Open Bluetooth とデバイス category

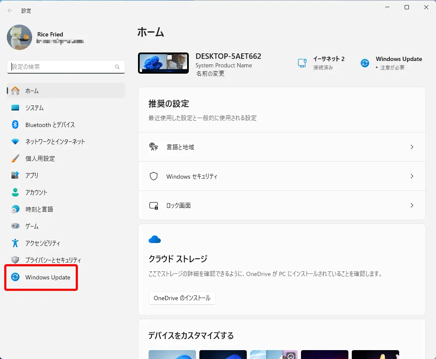click(x=66, y=124)
